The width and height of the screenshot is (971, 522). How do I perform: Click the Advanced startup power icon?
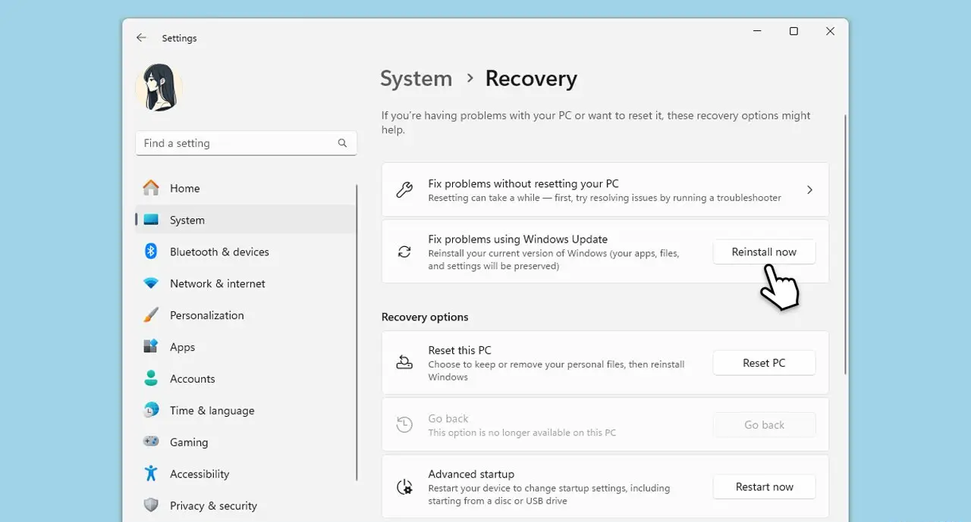point(405,487)
